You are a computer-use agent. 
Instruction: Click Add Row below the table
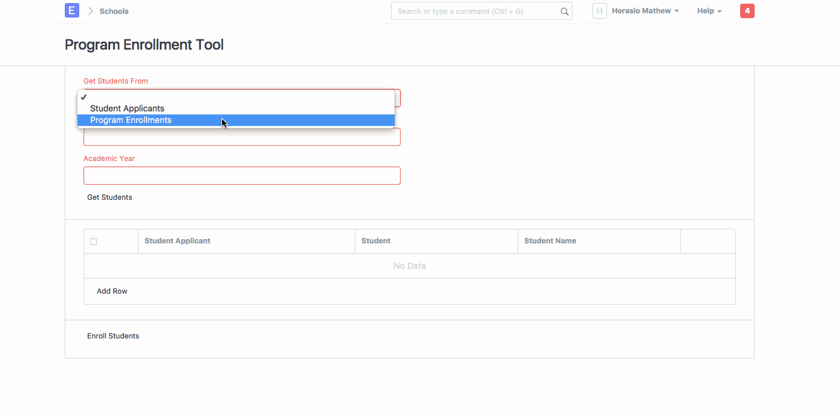[112, 291]
